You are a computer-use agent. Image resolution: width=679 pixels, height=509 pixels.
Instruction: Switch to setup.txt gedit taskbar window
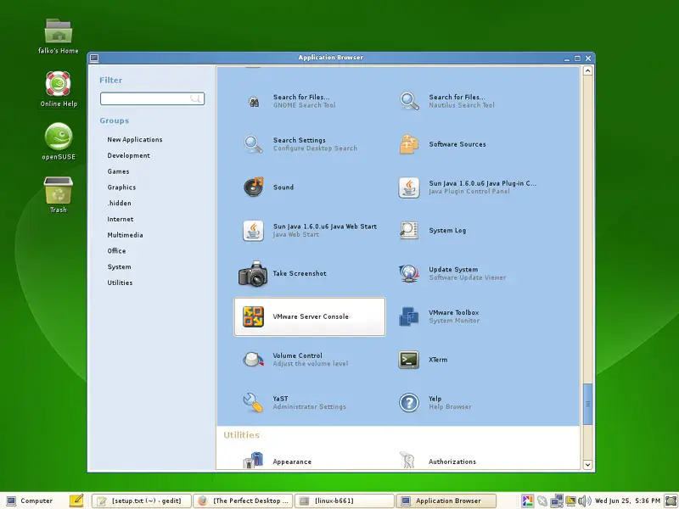pos(141,501)
